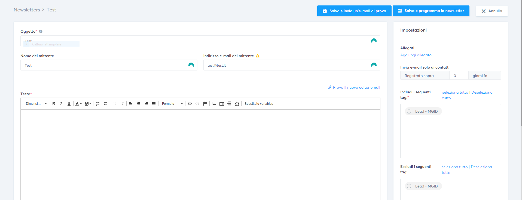Toggle italic formatting
Screen dimensions: 522x200
point(61,104)
